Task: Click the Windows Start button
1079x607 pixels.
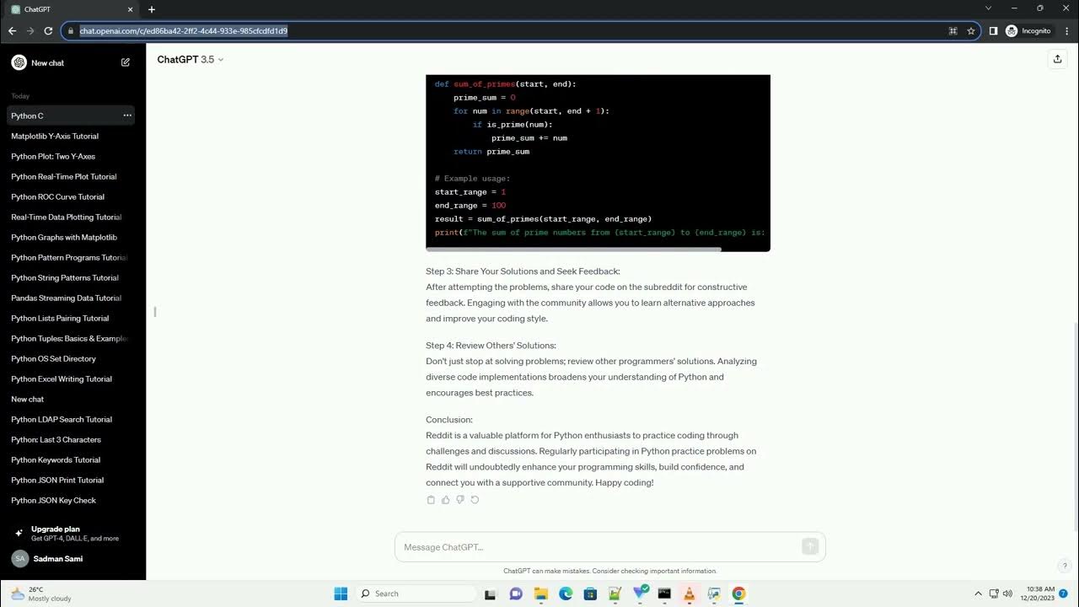Action: (x=341, y=594)
